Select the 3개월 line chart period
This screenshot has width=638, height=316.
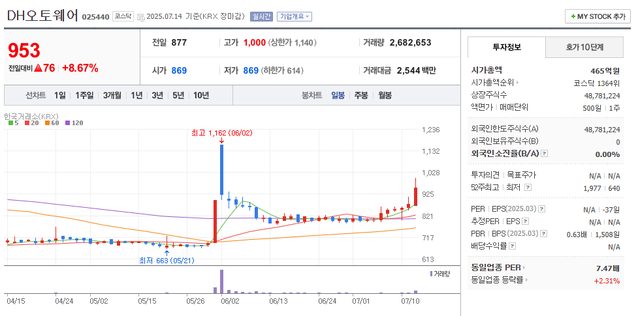[112, 95]
